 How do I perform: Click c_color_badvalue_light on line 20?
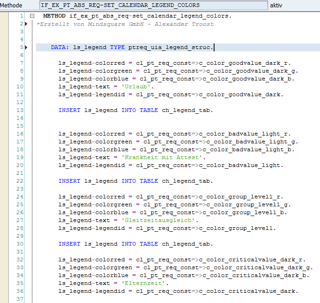(240, 166)
